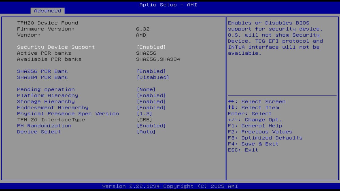Click the None value for Pending operation

pyautogui.click(x=146, y=89)
